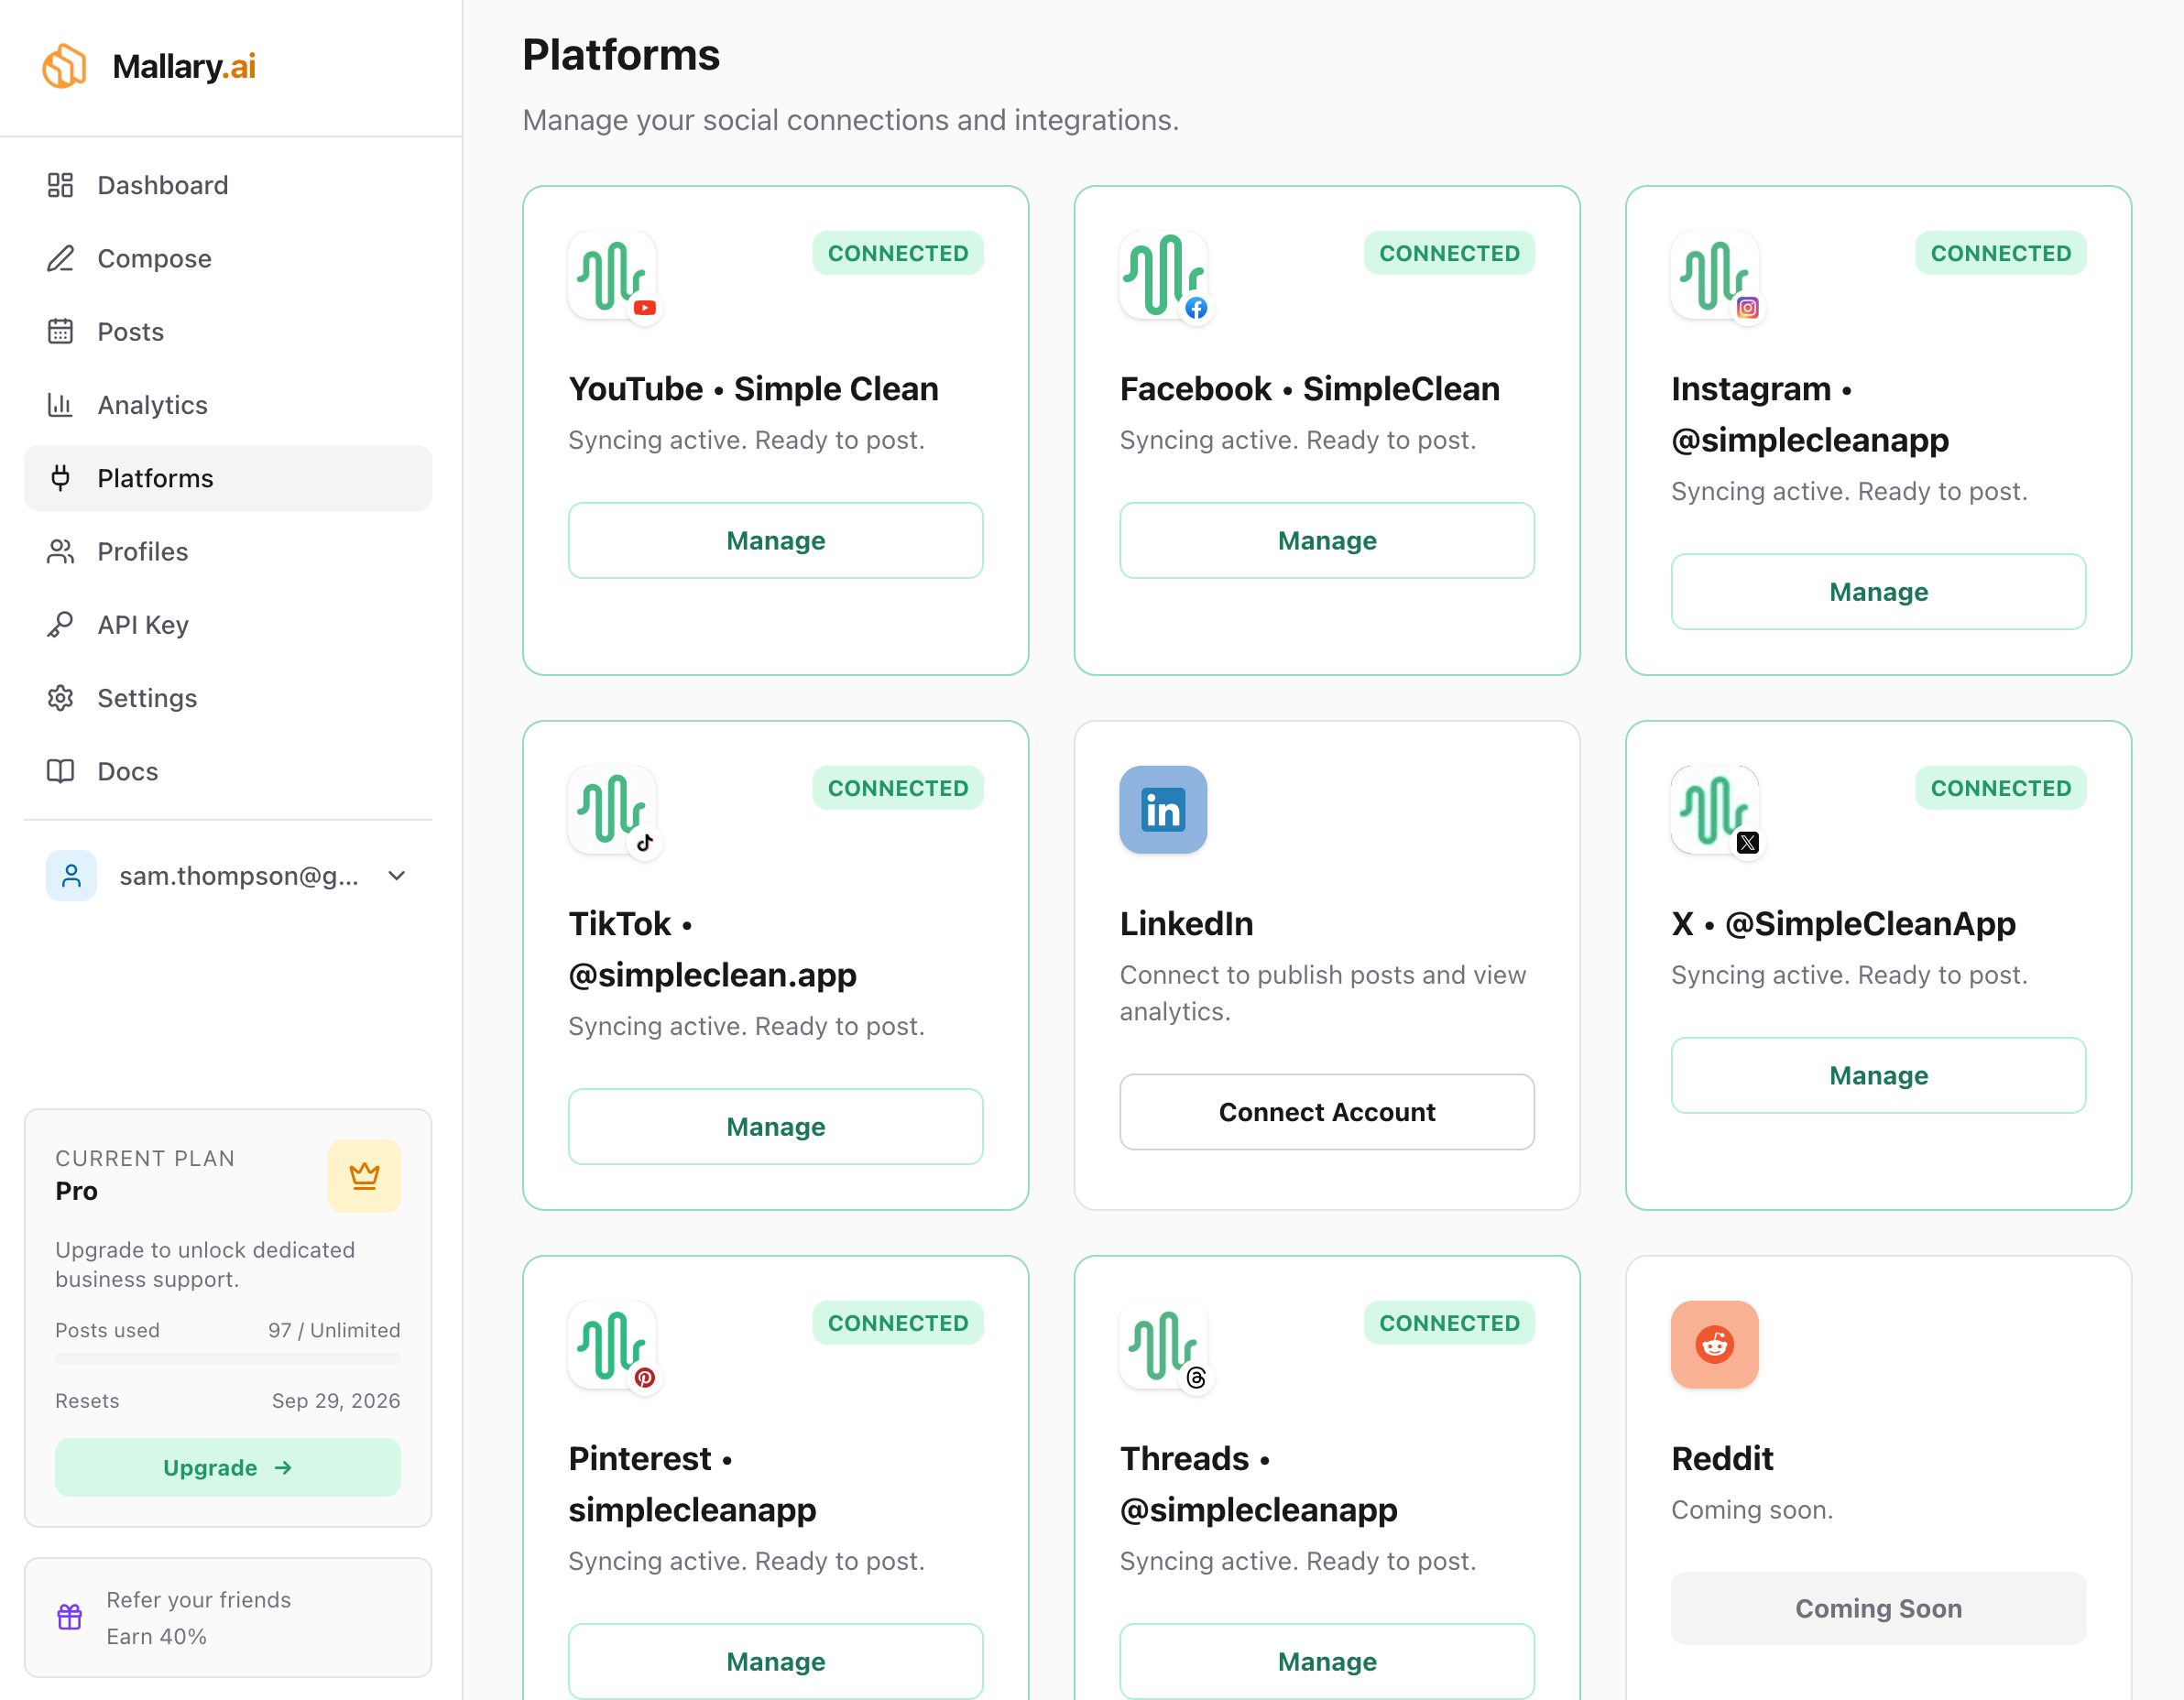Viewport: 2184px width, 1700px height.
Task: Click the YouTube CONNECTED status badge
Action: [x=898, y=253]
